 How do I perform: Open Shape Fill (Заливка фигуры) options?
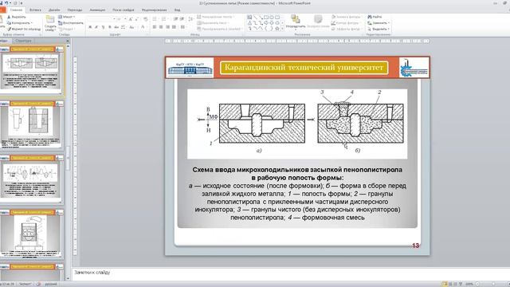point(347,17)
